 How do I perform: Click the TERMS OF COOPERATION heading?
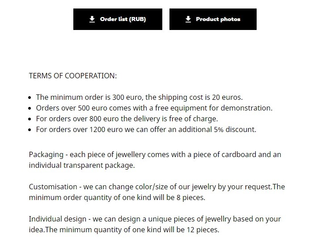coord(72,76)
